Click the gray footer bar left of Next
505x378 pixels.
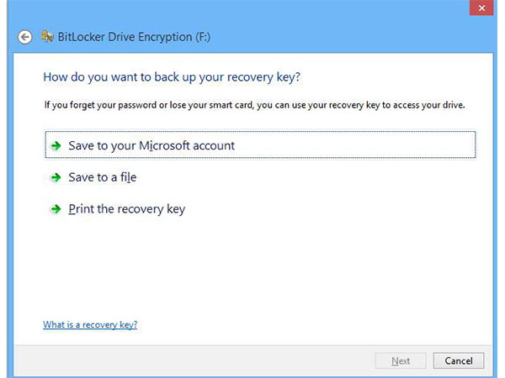pos(194,360)
